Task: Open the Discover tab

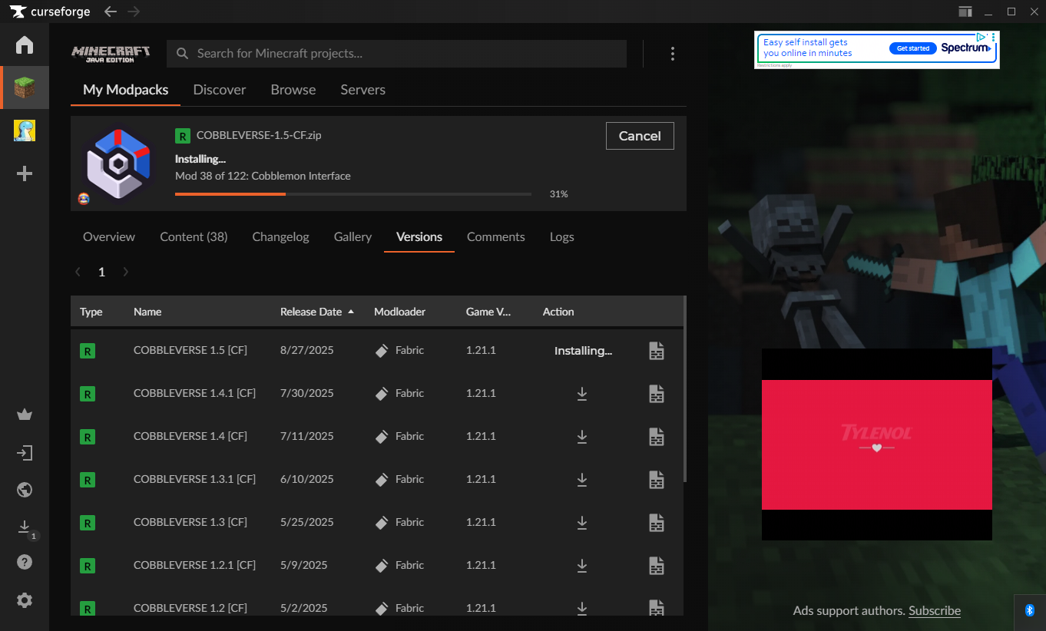Action: click(x=220, y=90)
